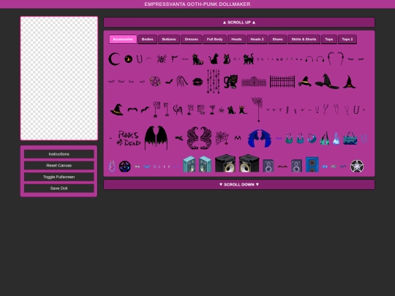
Task: Add the blue tote handbag
Action: click(x=350, y=138)
